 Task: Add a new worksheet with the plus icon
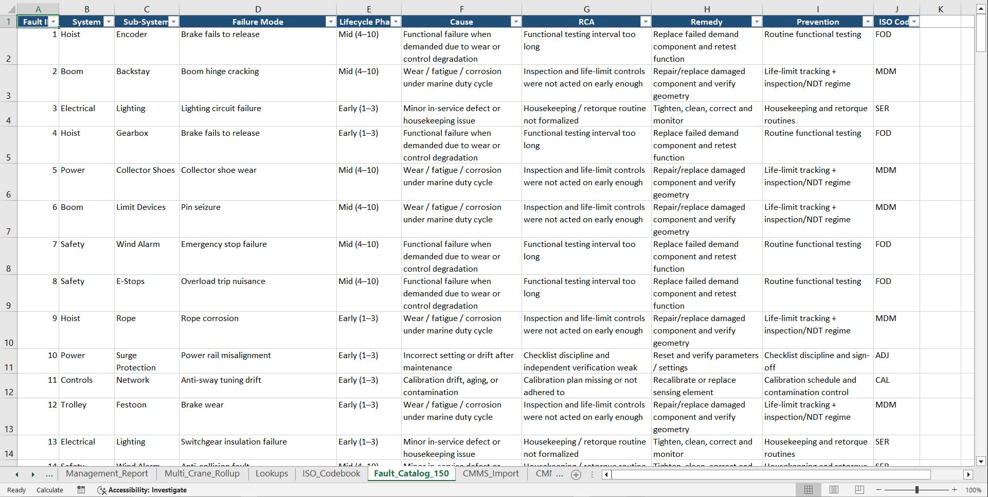(576, 474)
